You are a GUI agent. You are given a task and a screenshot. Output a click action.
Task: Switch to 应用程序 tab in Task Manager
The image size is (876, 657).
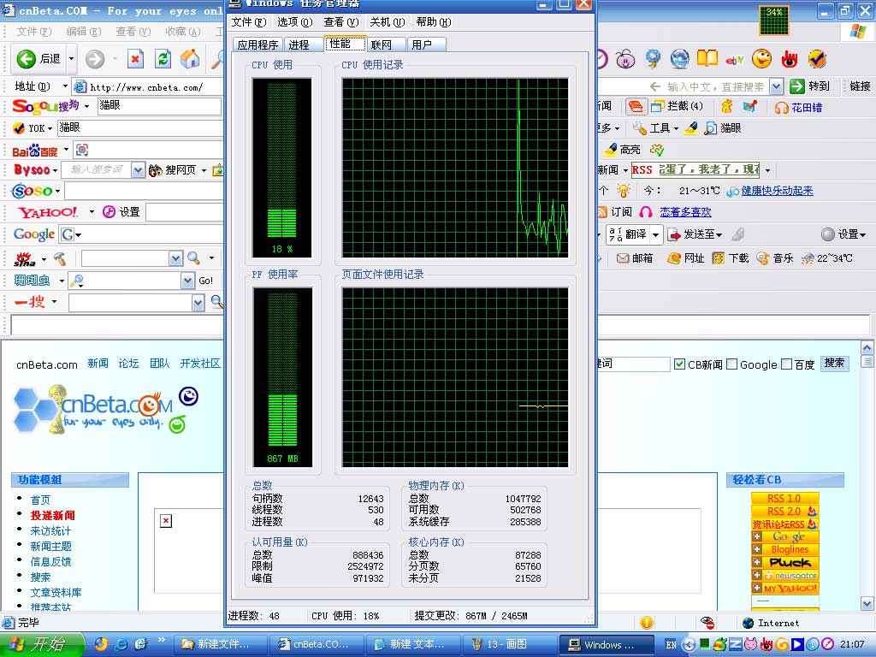[257, 44]
